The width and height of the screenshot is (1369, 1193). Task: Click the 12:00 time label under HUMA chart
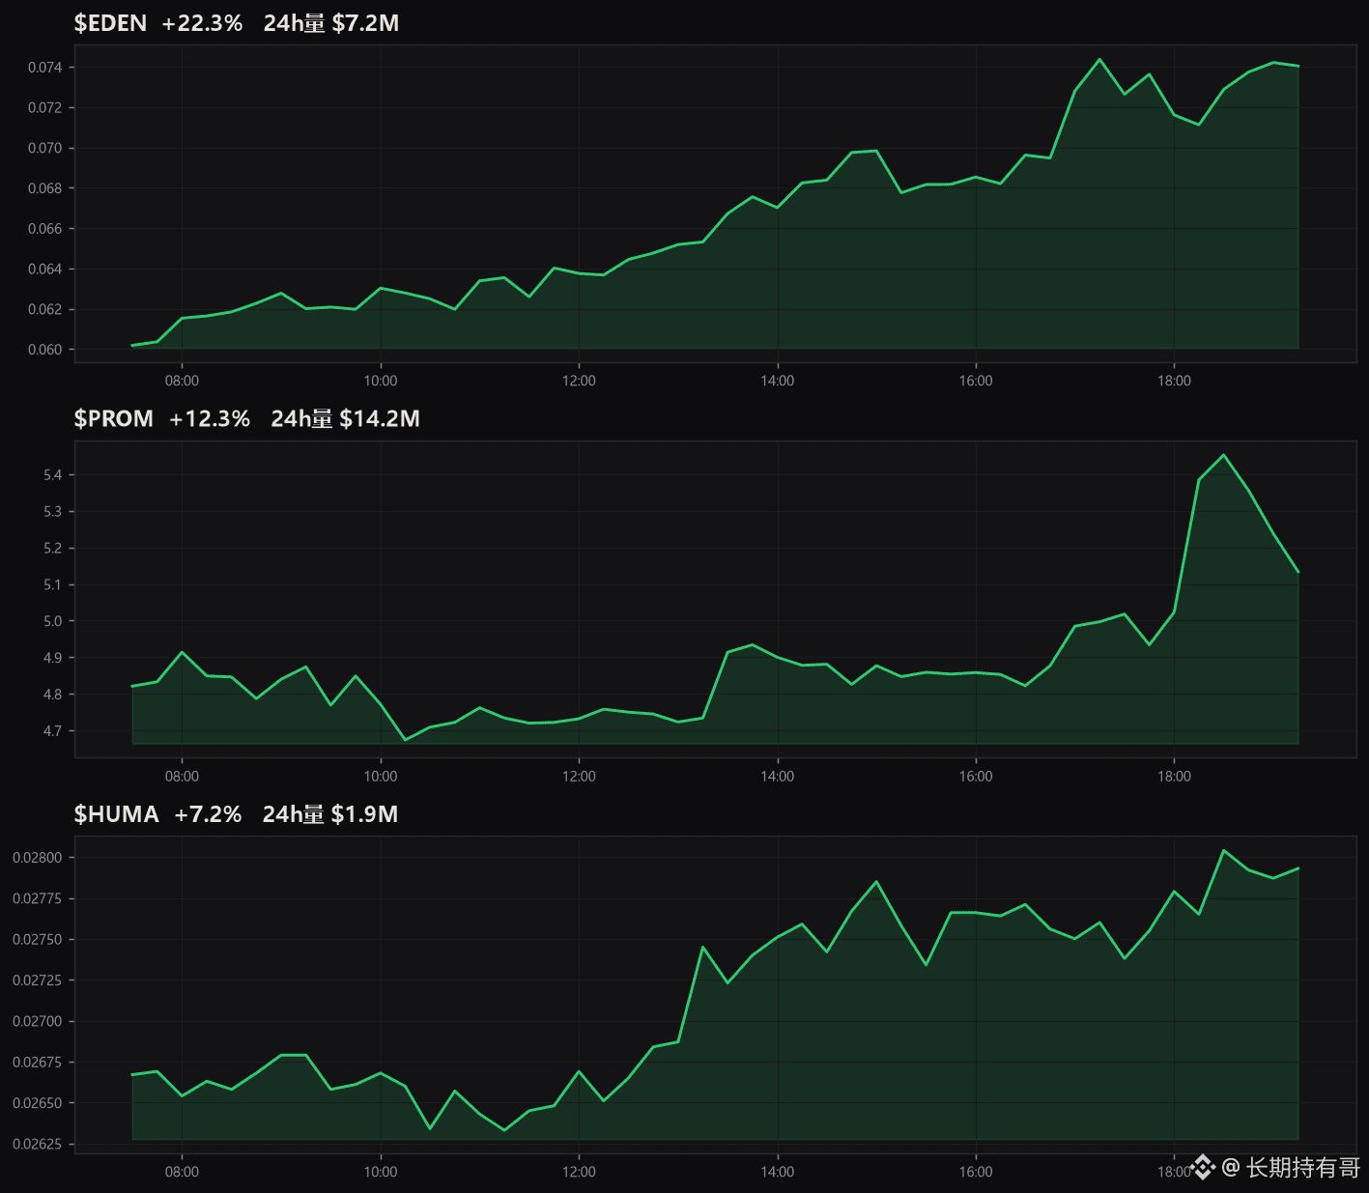[579, 1172]
